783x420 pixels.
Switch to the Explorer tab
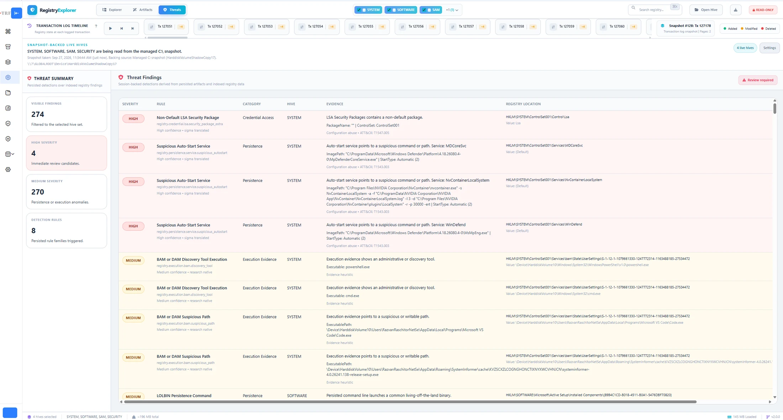112,10
